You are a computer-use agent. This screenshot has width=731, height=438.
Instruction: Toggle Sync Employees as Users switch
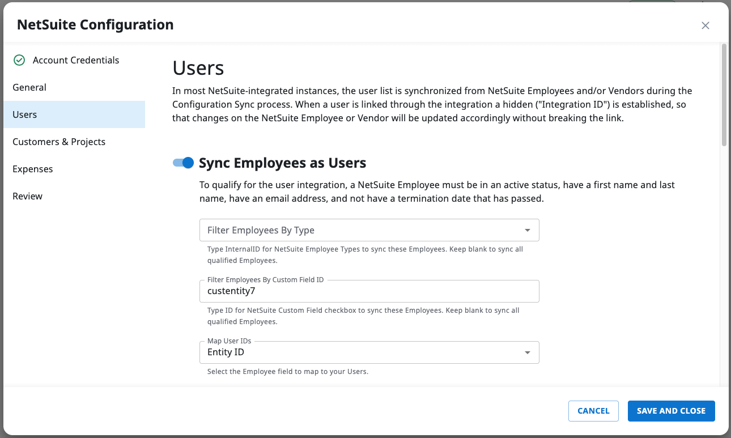coord(184,163)
